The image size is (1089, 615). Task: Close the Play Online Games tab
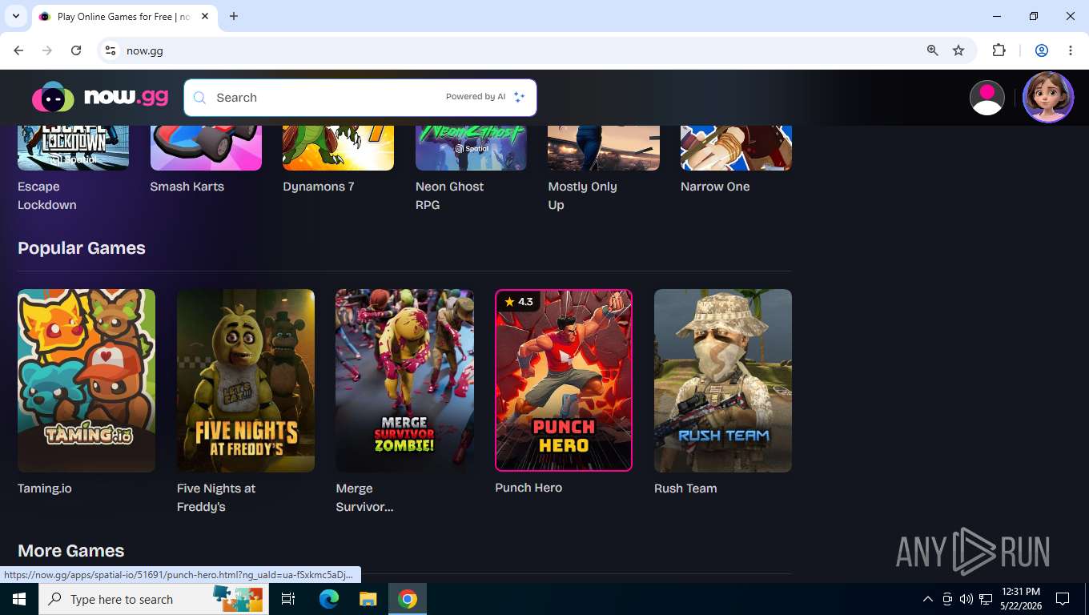pos(205,16)
